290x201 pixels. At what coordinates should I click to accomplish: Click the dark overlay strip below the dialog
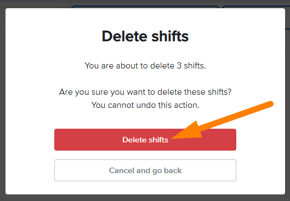(145, 198)
